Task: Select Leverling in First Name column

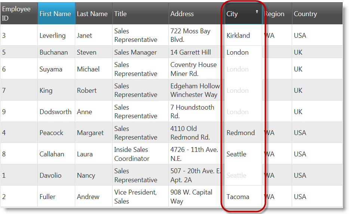Action: (52, 36)
